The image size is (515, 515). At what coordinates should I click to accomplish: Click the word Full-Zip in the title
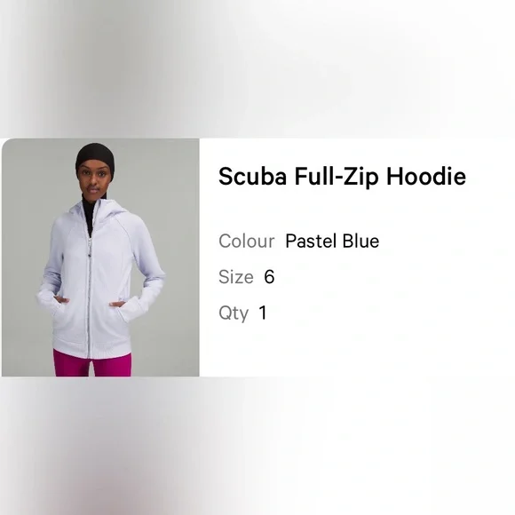click(337, 177)
